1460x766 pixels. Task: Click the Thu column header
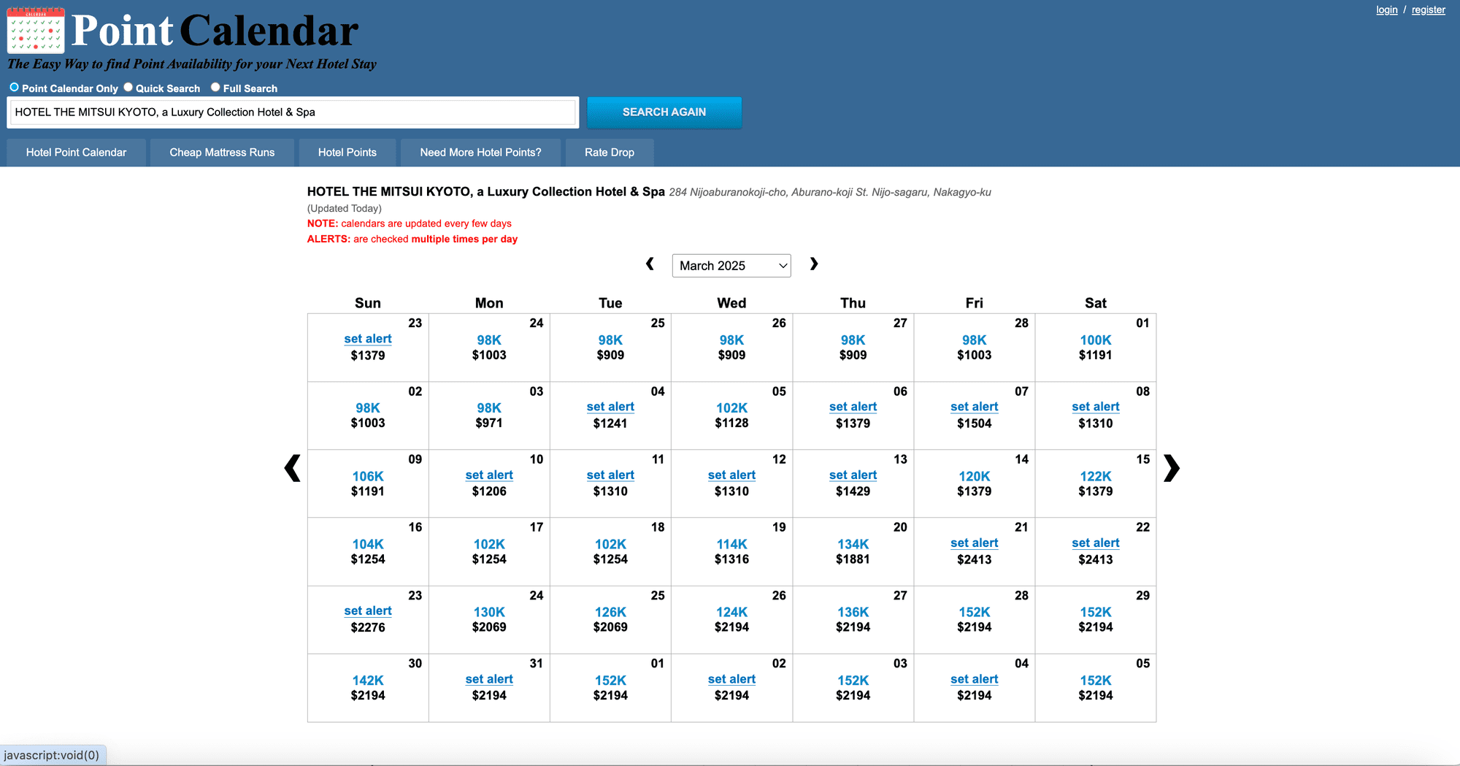[853, 303]
